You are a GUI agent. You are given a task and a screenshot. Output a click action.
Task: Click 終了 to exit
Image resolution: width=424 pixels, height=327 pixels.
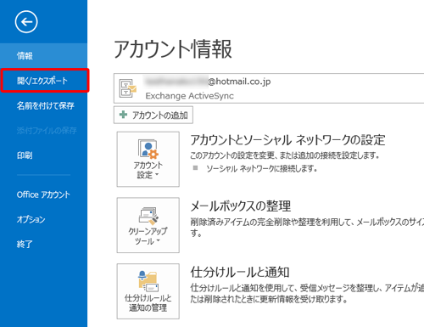[x=43, y=244]
